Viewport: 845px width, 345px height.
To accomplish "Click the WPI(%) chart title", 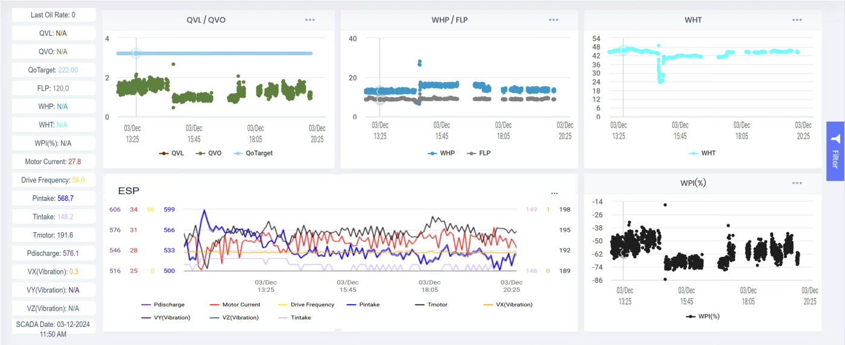I will (694, 183).
